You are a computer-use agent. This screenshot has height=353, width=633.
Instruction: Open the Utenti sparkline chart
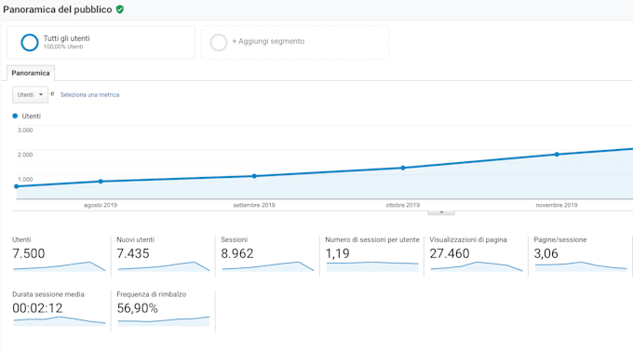coord(60,266)
